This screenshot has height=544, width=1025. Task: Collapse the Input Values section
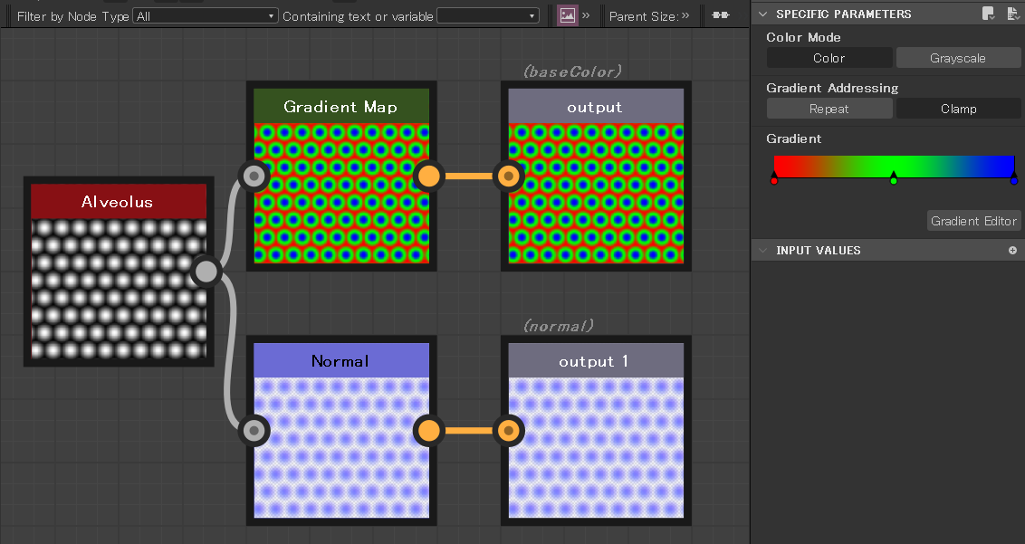(x=762, y=251)
